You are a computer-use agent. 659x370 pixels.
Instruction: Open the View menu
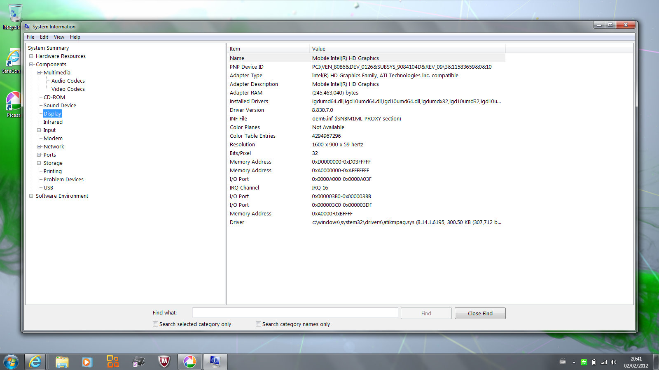point(59,37)
